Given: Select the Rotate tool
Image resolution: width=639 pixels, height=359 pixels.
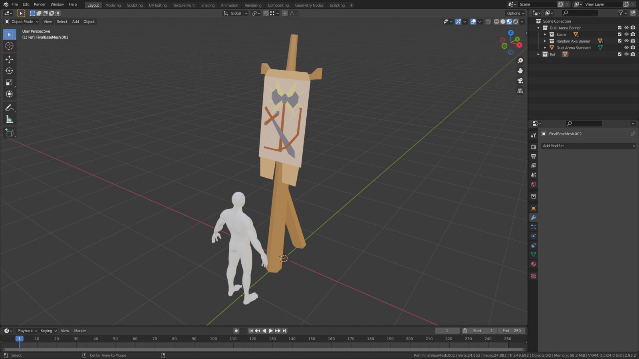Looking at the screenshot, I should pyautogui.click(x=9, y=71).
